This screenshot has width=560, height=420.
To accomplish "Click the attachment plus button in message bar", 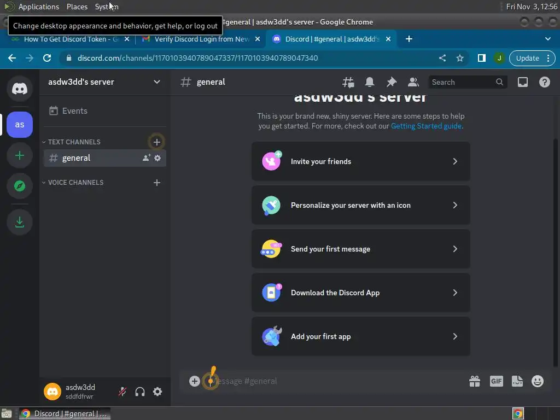I will point(195,381).
